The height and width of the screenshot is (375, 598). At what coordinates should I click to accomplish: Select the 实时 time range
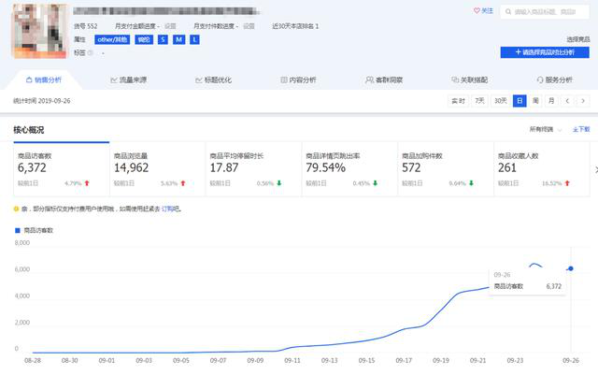coord(458,101)
